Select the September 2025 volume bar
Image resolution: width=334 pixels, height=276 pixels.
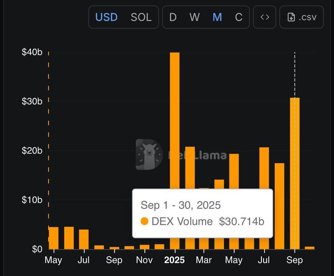[295, 172]
